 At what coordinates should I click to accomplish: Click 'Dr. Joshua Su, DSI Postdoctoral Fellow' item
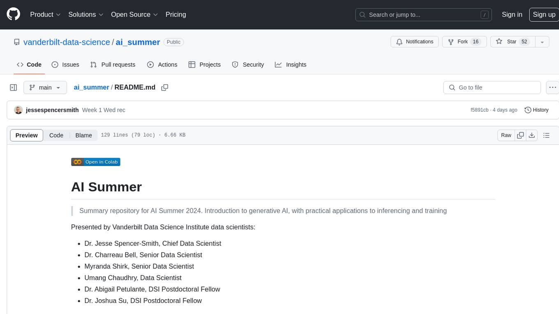143,301
